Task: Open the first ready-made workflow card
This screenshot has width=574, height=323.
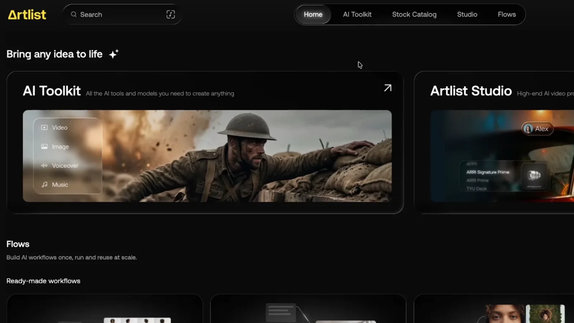Action: pos(105,309)
